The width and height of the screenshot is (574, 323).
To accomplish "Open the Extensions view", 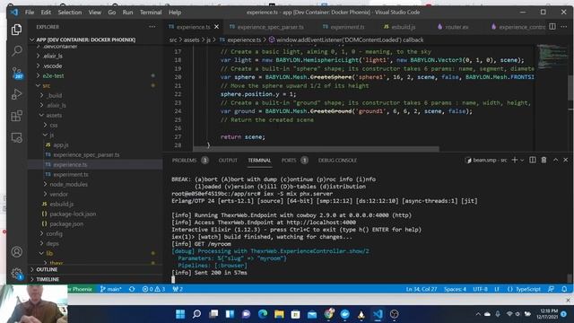I will tap(16, 116).
